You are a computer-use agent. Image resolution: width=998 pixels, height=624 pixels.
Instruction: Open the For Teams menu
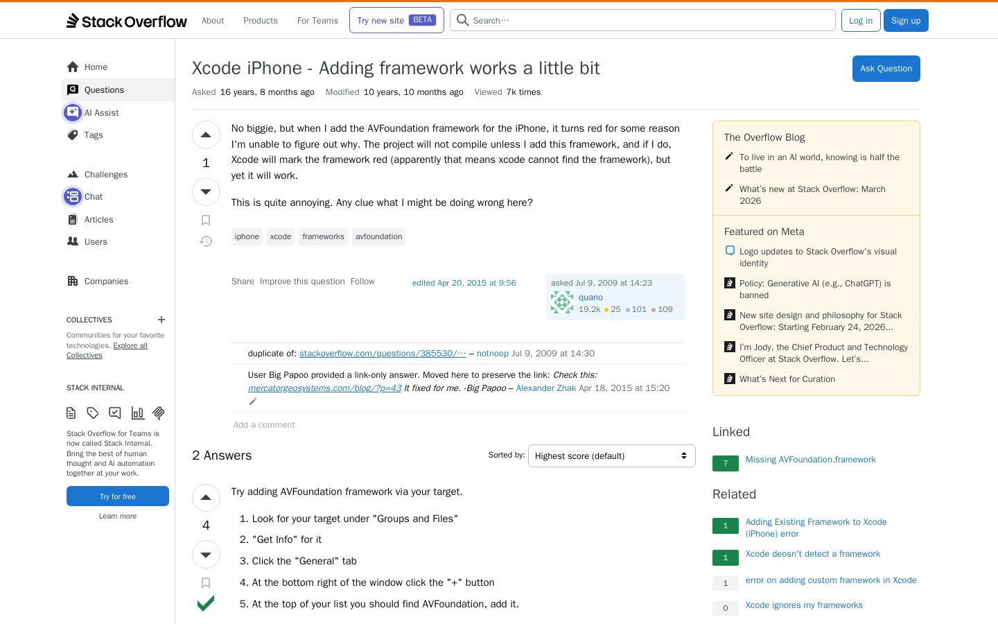pyautogui.click(x=317, y=21)
